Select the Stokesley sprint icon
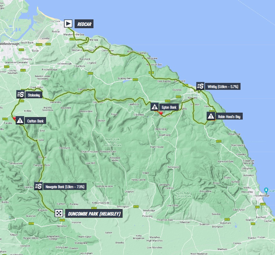This screenshot has height=255, width=275. (21, 94)
